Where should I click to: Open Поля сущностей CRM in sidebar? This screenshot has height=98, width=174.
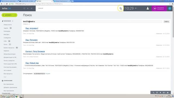(x=10, y=64)
